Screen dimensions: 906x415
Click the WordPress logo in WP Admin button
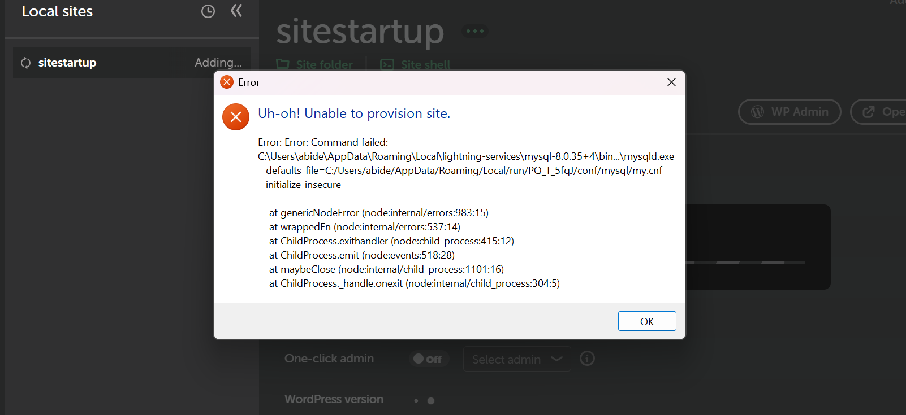(x=757, y=112)
